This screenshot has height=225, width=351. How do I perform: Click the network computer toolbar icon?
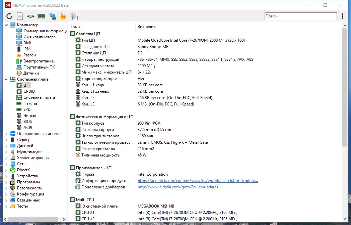(x=53, y=16)
